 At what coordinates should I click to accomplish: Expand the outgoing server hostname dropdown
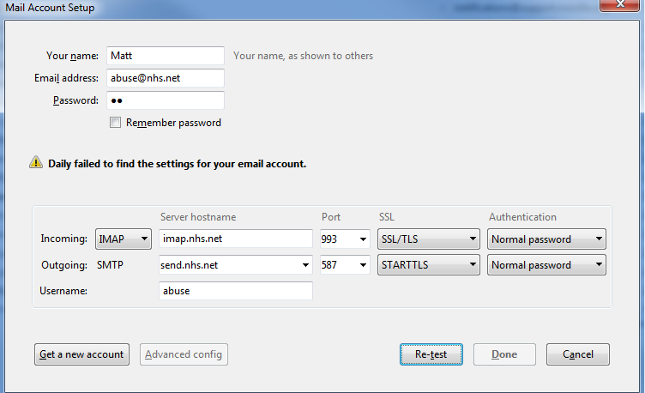[306, 265]
